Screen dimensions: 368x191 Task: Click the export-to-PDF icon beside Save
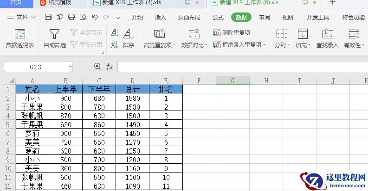60,17
